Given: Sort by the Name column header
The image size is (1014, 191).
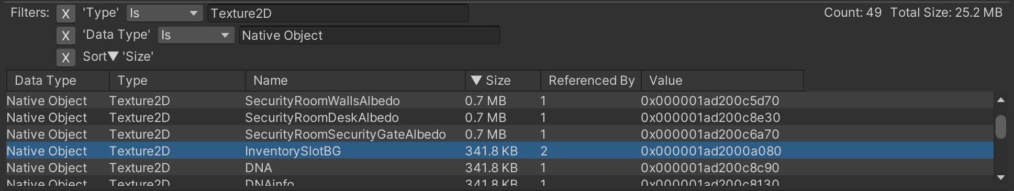Looking at the screenshot, I should (x=355, y=81).
